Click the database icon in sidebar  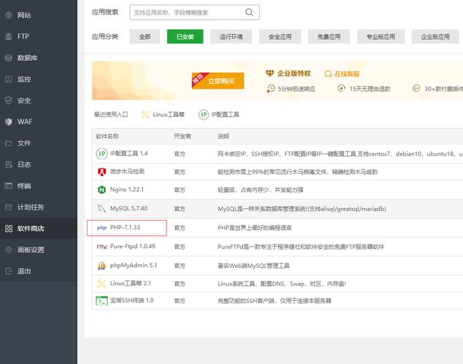point(9,58)
